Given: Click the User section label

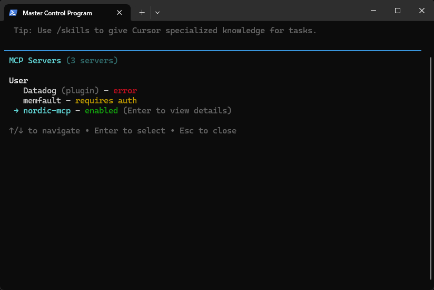Looking at the screenshot, I should (x=18, y=81).
